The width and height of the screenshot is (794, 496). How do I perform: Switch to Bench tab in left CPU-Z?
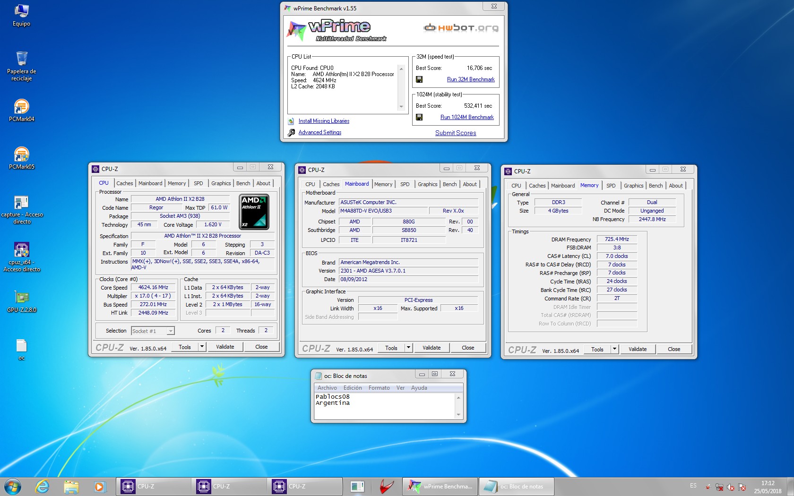tap(243, 183)
